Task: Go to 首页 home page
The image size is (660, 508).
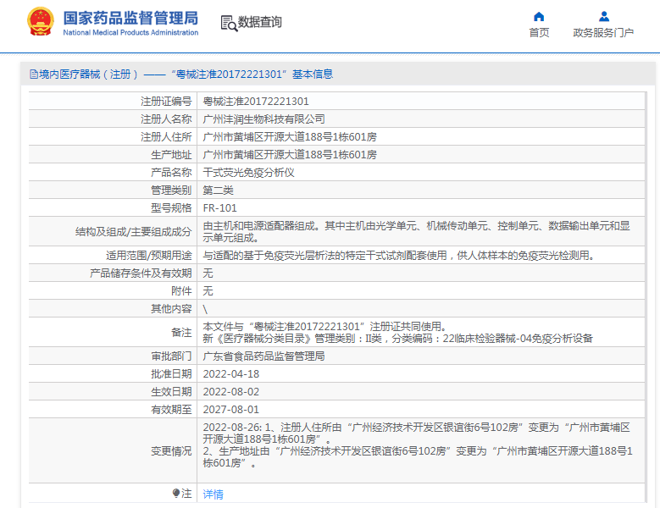Action: 539,32
